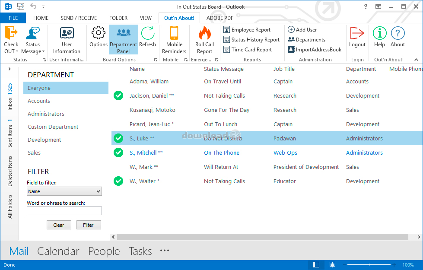Open Out'n About! Help
423x270 pixels.
pyautogui.click(x=379, y=37)
